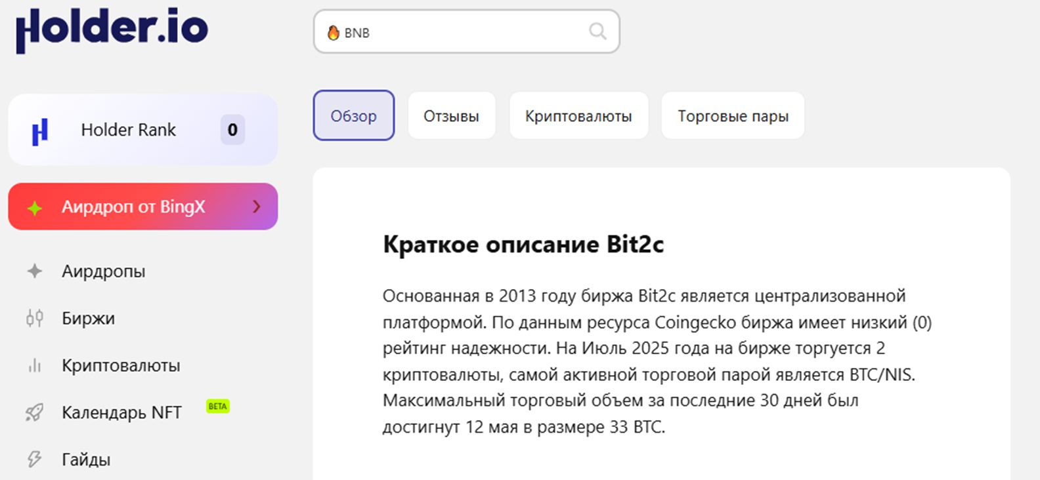Click the green star on BingX banner
Screen dimensions: 1040x480
point(35,208)
